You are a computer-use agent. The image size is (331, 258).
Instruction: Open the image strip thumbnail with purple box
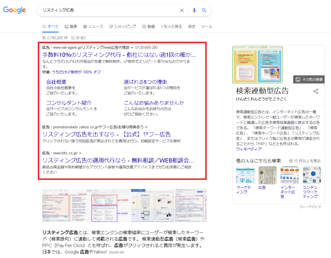[x=109, y=205]
